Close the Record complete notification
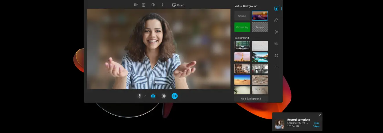The image size is (383, 133). (320, 115)
